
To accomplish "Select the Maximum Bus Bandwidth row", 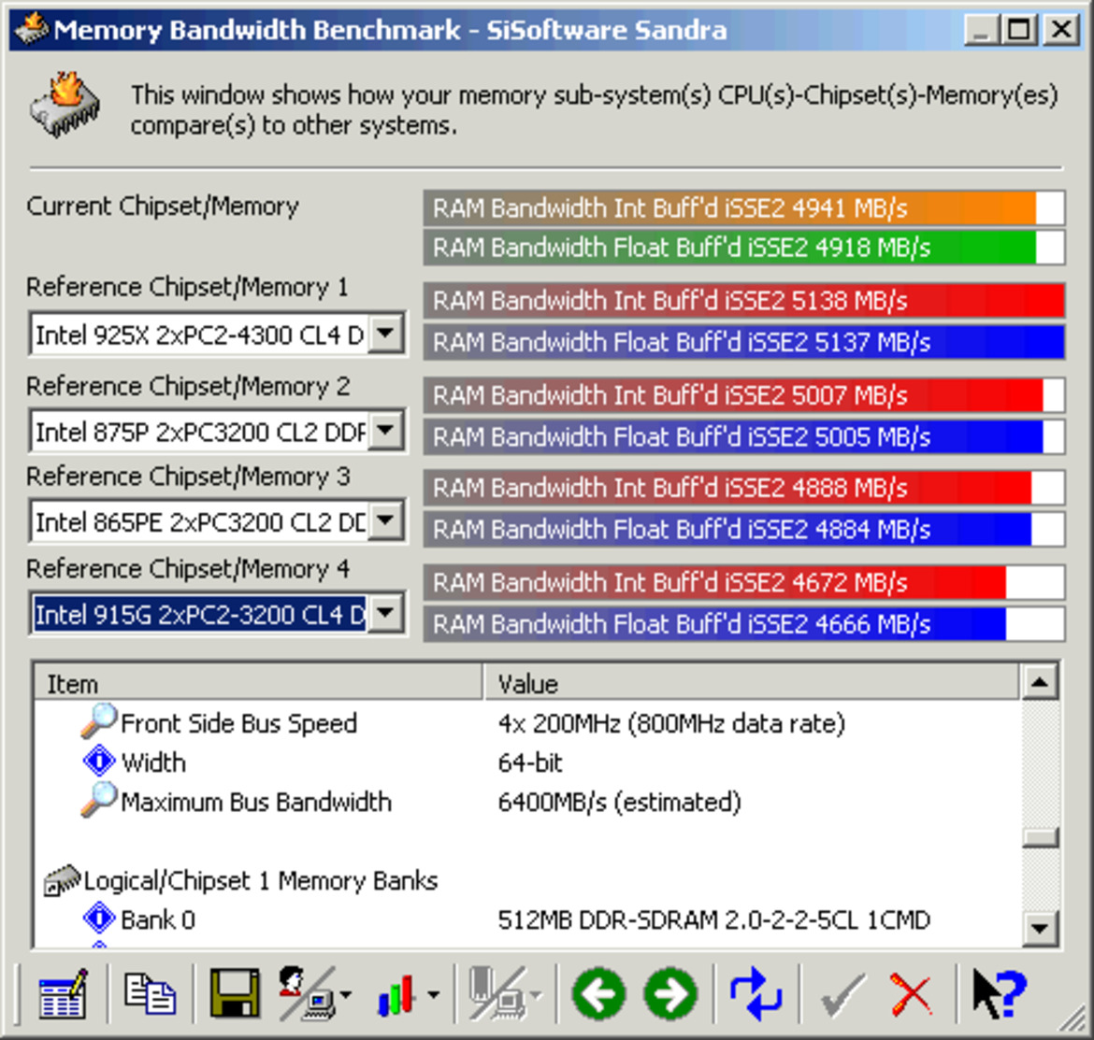I will (527, 802).
